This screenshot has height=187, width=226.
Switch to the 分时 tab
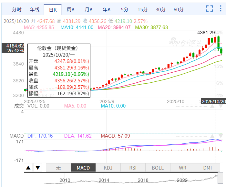[17, 10]
